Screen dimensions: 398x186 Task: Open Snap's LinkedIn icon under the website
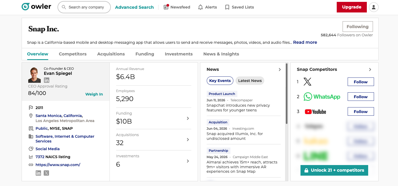point(38,173)
